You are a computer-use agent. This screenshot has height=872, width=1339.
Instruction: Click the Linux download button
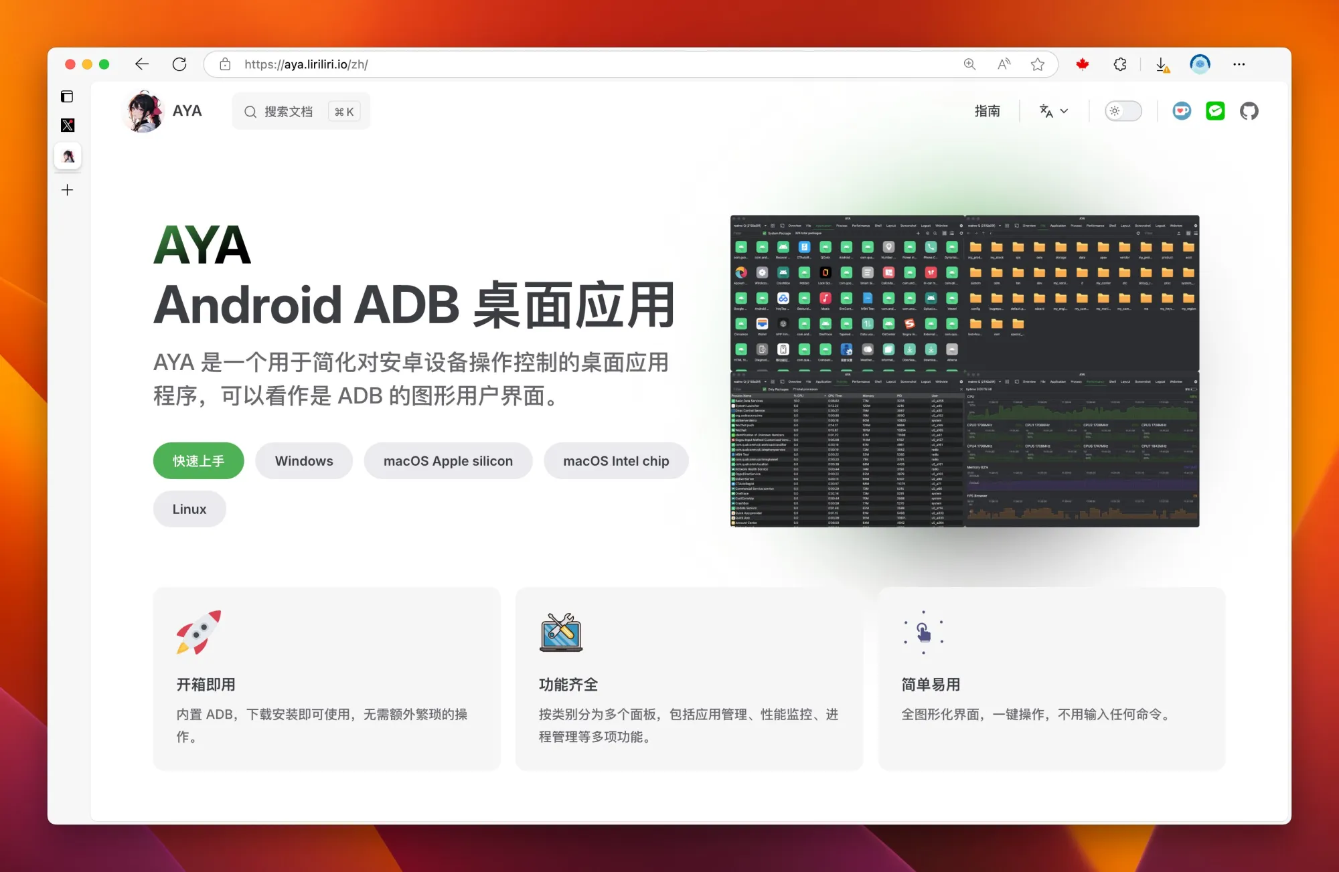point(189,509)
